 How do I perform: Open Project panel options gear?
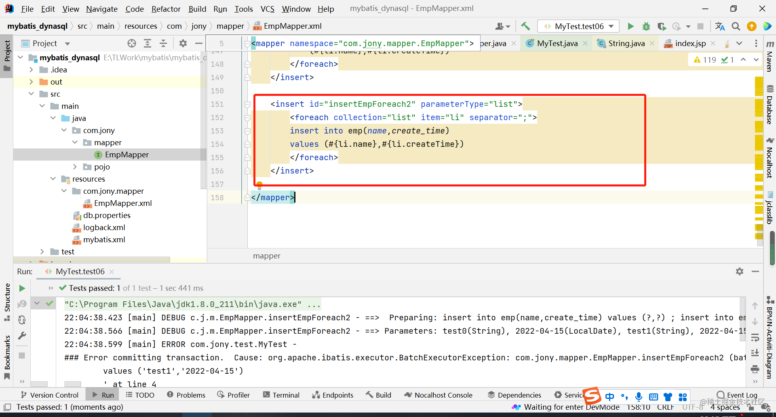coord(183,43)
